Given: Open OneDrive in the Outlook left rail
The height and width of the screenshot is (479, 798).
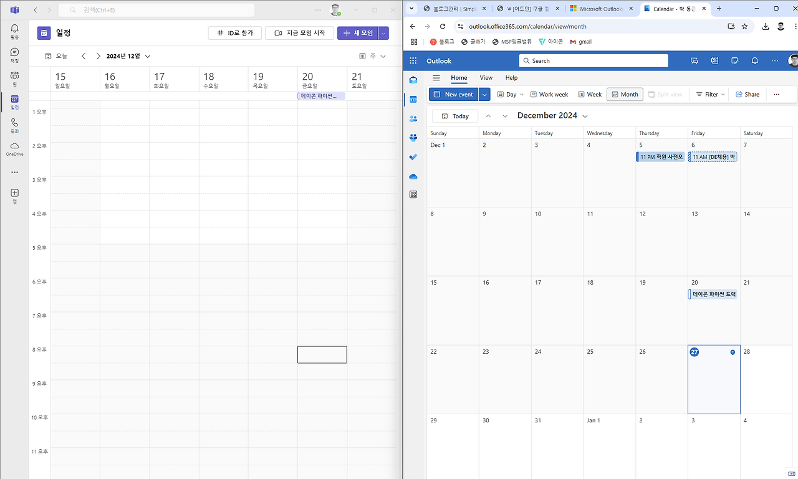Looking at the screenshot, I should [x=413, y=176].
